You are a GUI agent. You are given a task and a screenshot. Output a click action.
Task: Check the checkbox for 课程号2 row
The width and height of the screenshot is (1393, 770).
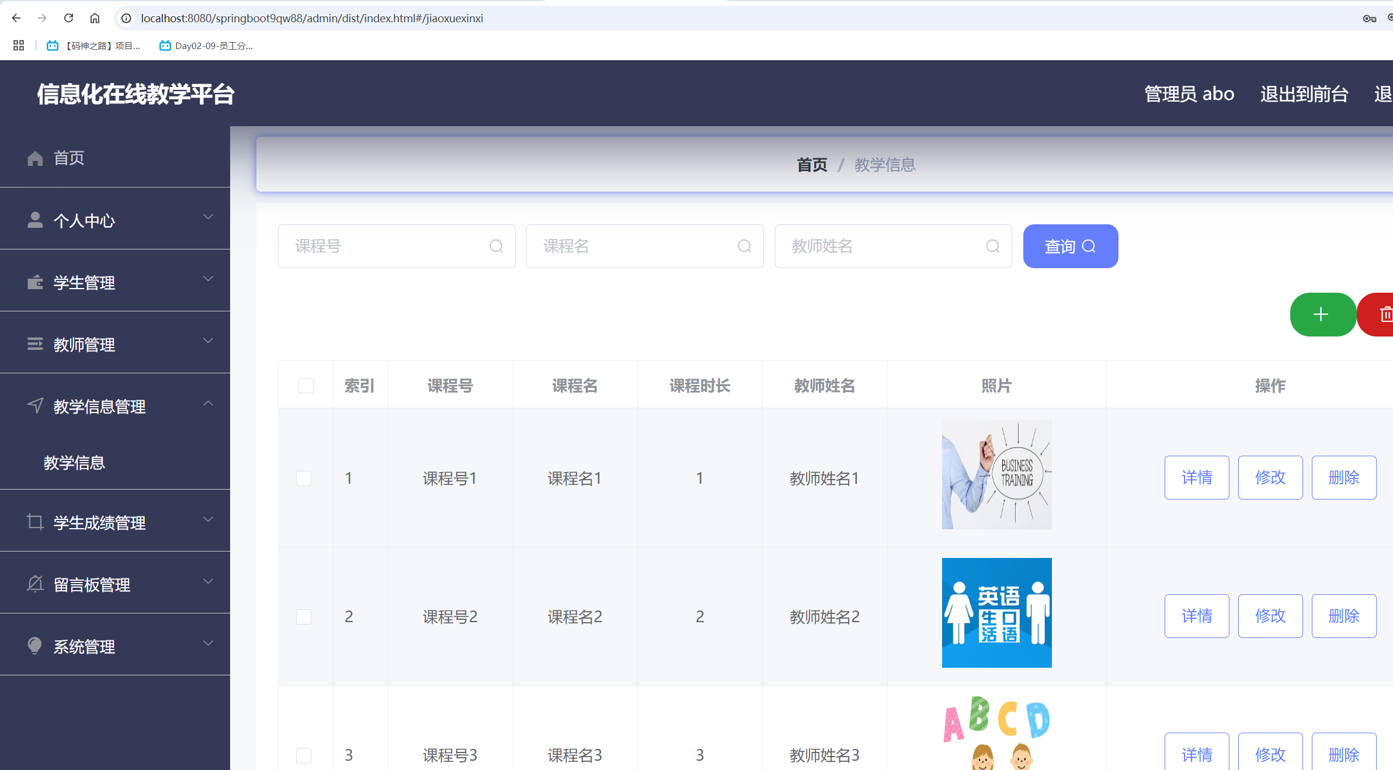(304, 616)
